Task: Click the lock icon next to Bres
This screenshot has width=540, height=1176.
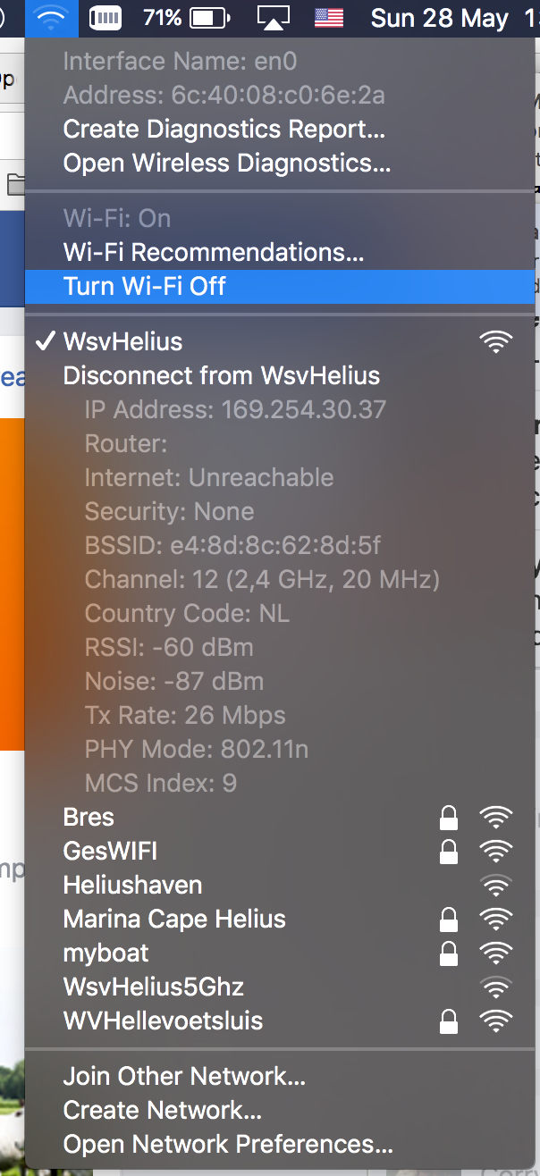Action: click(449, 817)
